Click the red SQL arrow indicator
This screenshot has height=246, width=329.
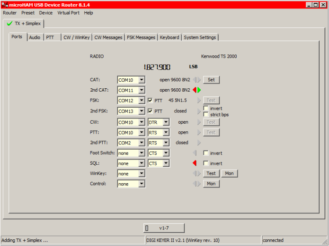tap(195, 163)
